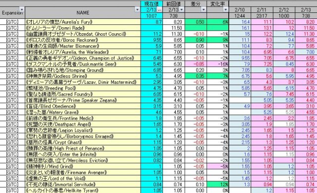This screenshot has height=193, width=317.
Task: Open the 前回値 column filter arrow
Action: (x=181, y=9)
